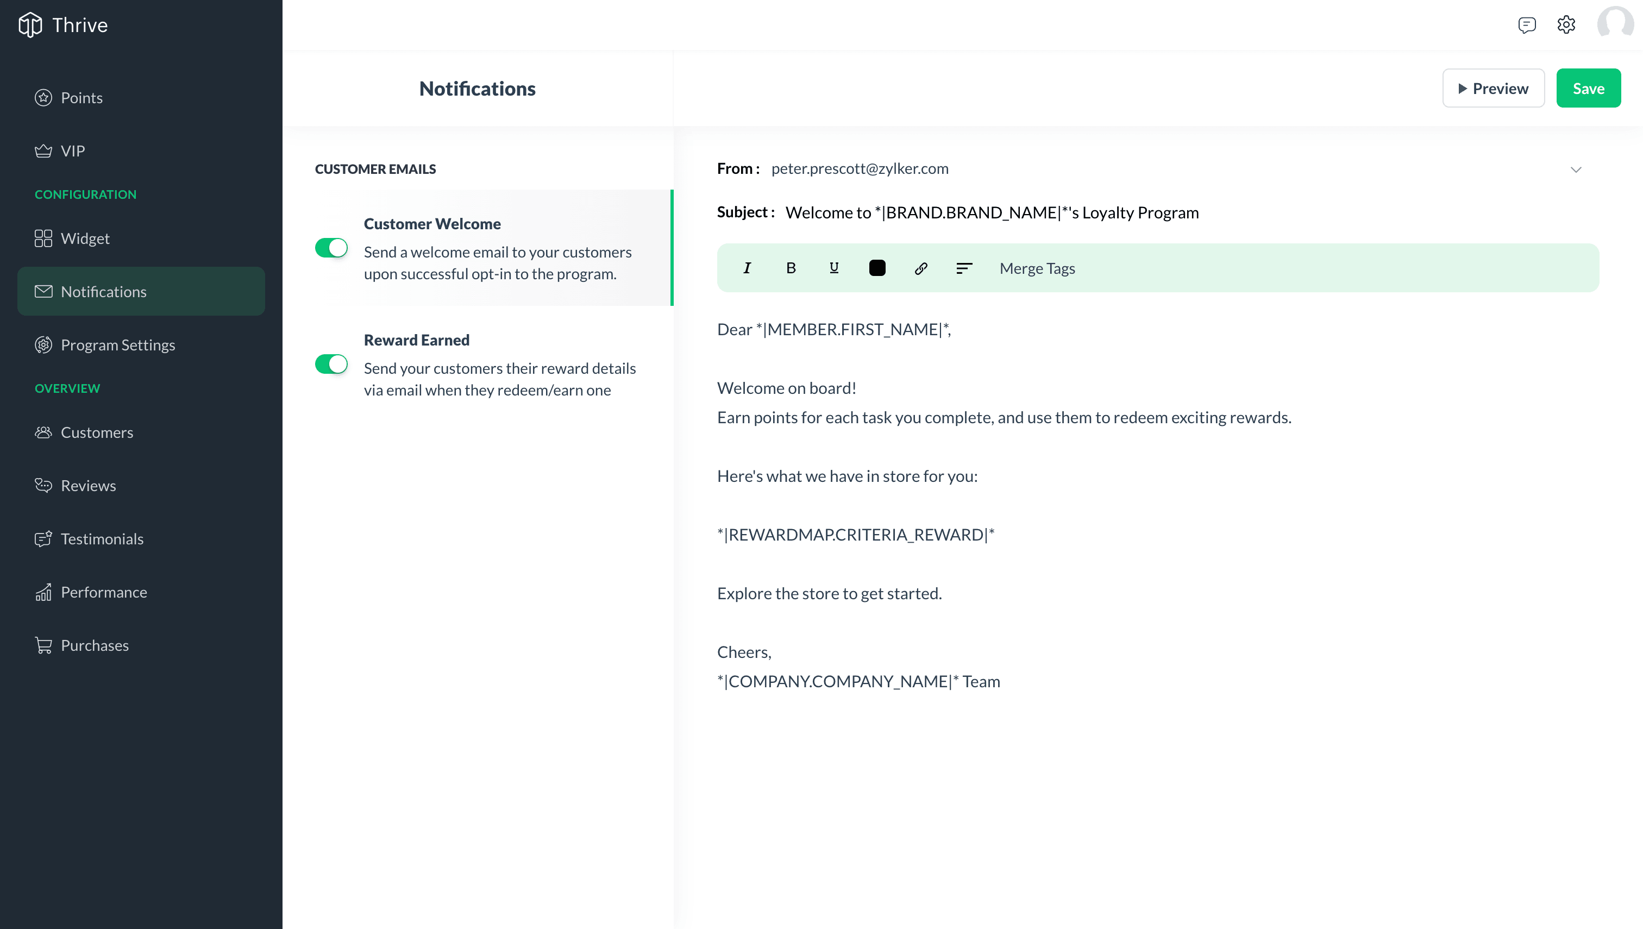Open settings via the gear icon
This screenshot has width=1643, height=929.
coord(1566,24)
